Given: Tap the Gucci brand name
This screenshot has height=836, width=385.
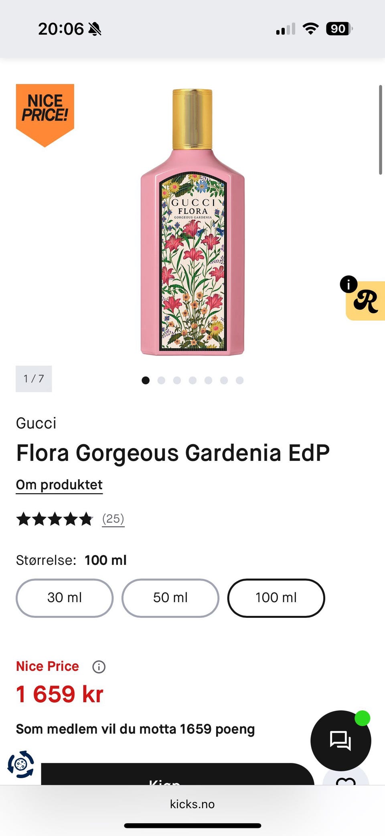Looking at the screenshot, I should [36, 423].
